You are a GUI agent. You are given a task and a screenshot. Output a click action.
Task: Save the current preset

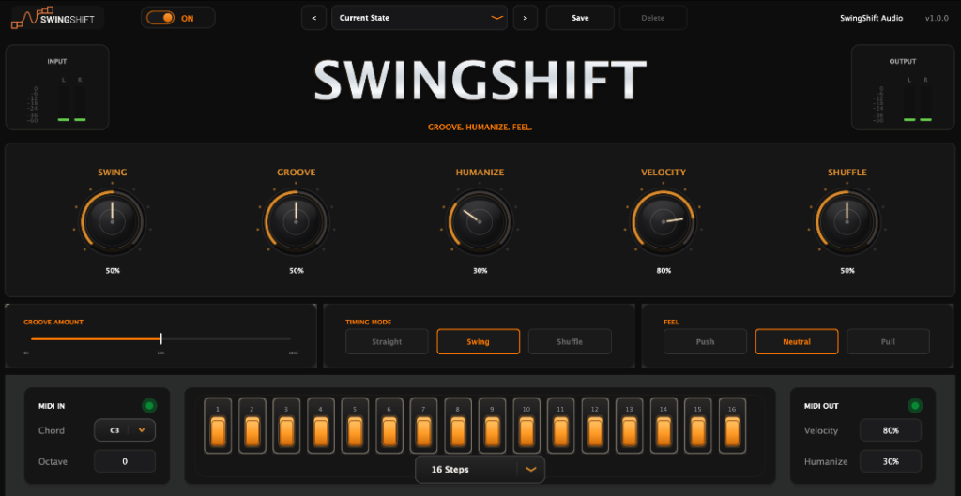click(580, 18)
